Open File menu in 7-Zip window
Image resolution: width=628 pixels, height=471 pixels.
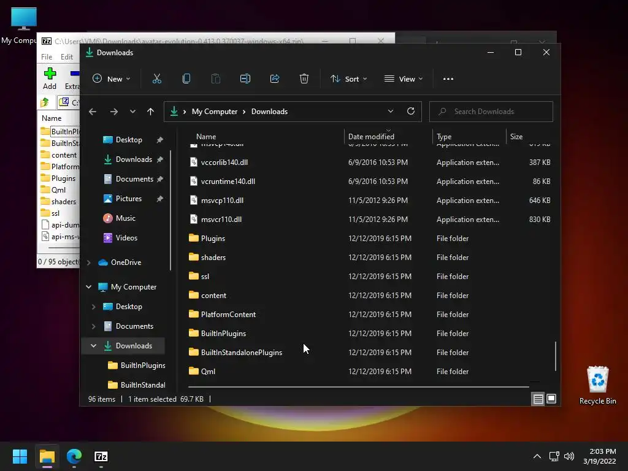[47, 57]
